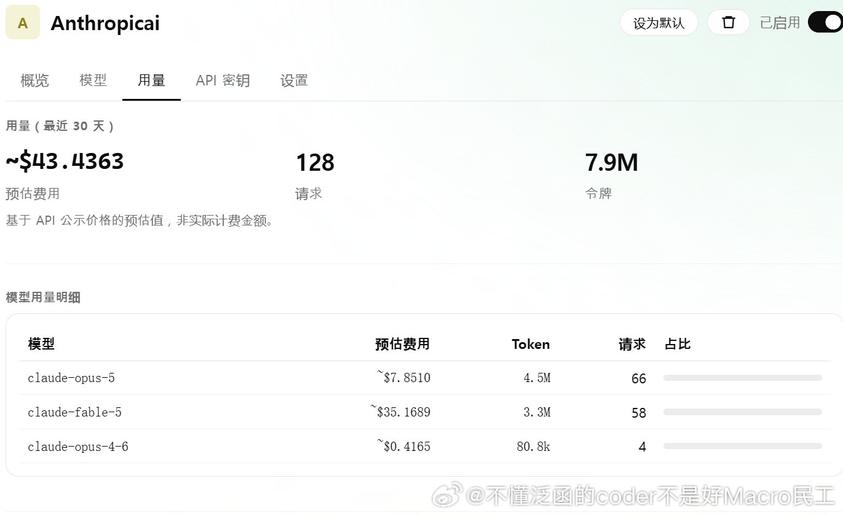
Task: Click the 基于 API 公示价格 estimate note
Action: point(140,220)
